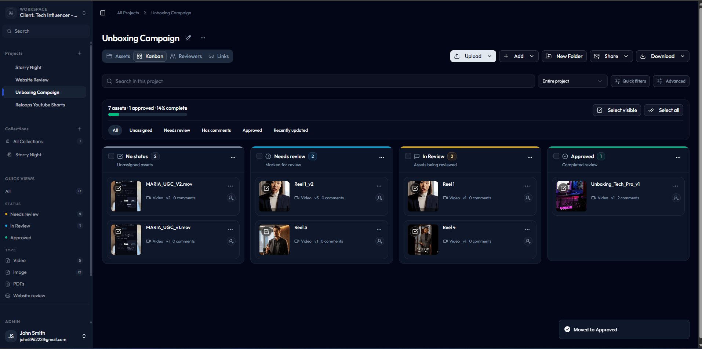Open Needs review column options menu
The image size is (702, 349).
pyautogui.click(x=382, y=157)
